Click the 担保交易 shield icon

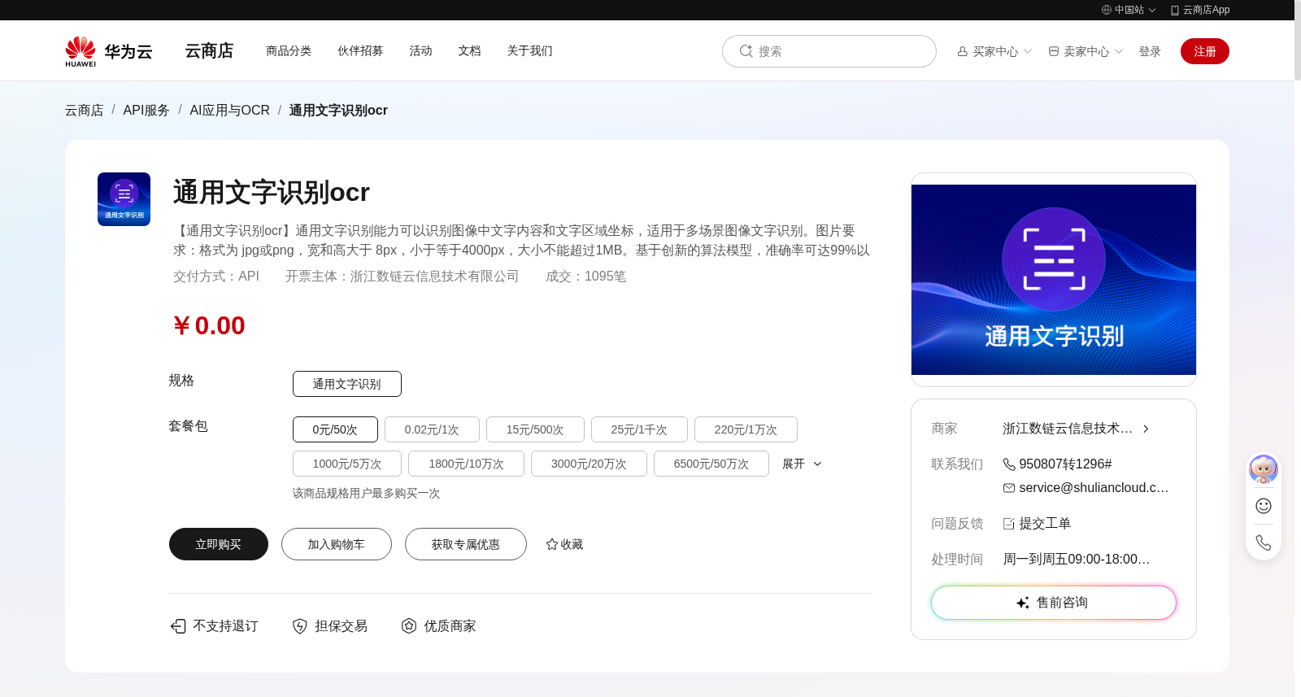[x=300, y=626]
